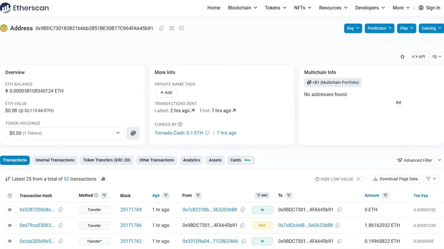
Task: Open the latest sent transaction link
Action: [182, 110]
